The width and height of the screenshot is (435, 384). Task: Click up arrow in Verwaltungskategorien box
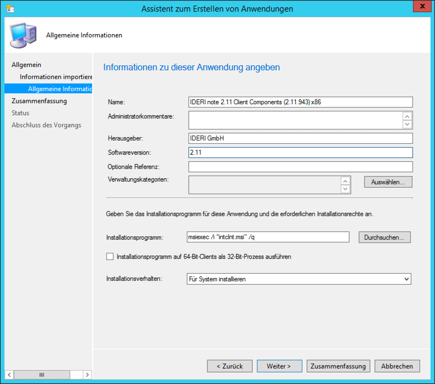pyautogui.click(x=345, y=181)
